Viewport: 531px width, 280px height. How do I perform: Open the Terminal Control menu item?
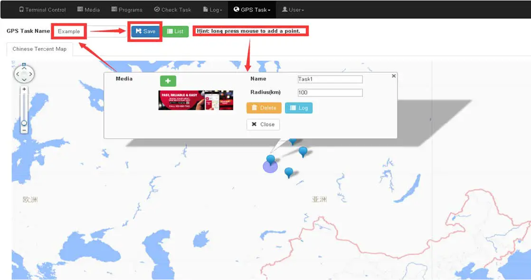42,10
